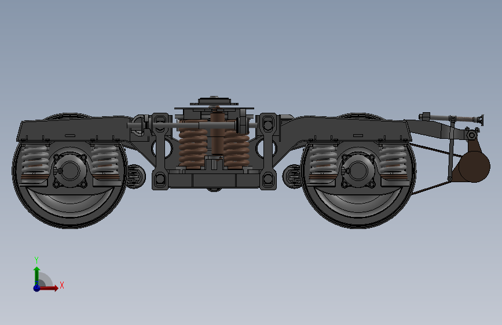Select the central vertical brown damper cylinder
The width and height of the screenshot is (502, 325).
[x=217, y=132]
